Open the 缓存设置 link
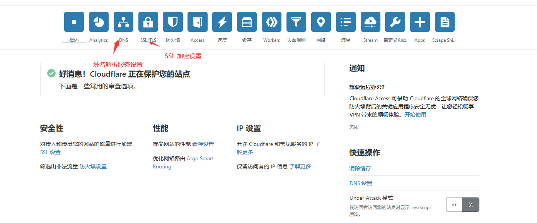This screenshot has width=537, height=223. (203, 144)
